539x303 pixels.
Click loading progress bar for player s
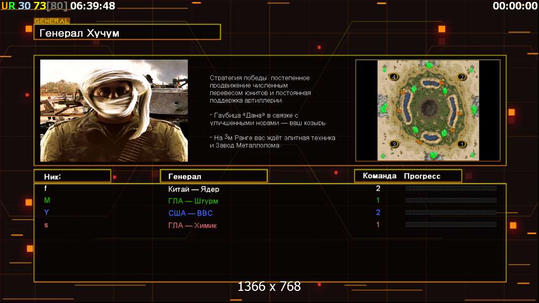click(451, 225)
